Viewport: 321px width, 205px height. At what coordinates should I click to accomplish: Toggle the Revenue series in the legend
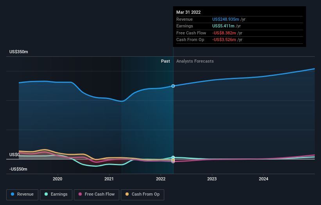pos(22,194)
